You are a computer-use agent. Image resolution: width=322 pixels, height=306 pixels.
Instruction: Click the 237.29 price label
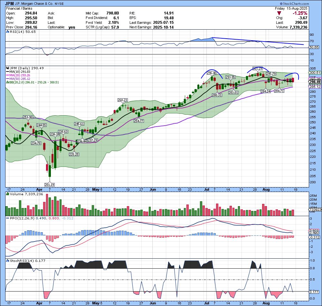[93, 140]
